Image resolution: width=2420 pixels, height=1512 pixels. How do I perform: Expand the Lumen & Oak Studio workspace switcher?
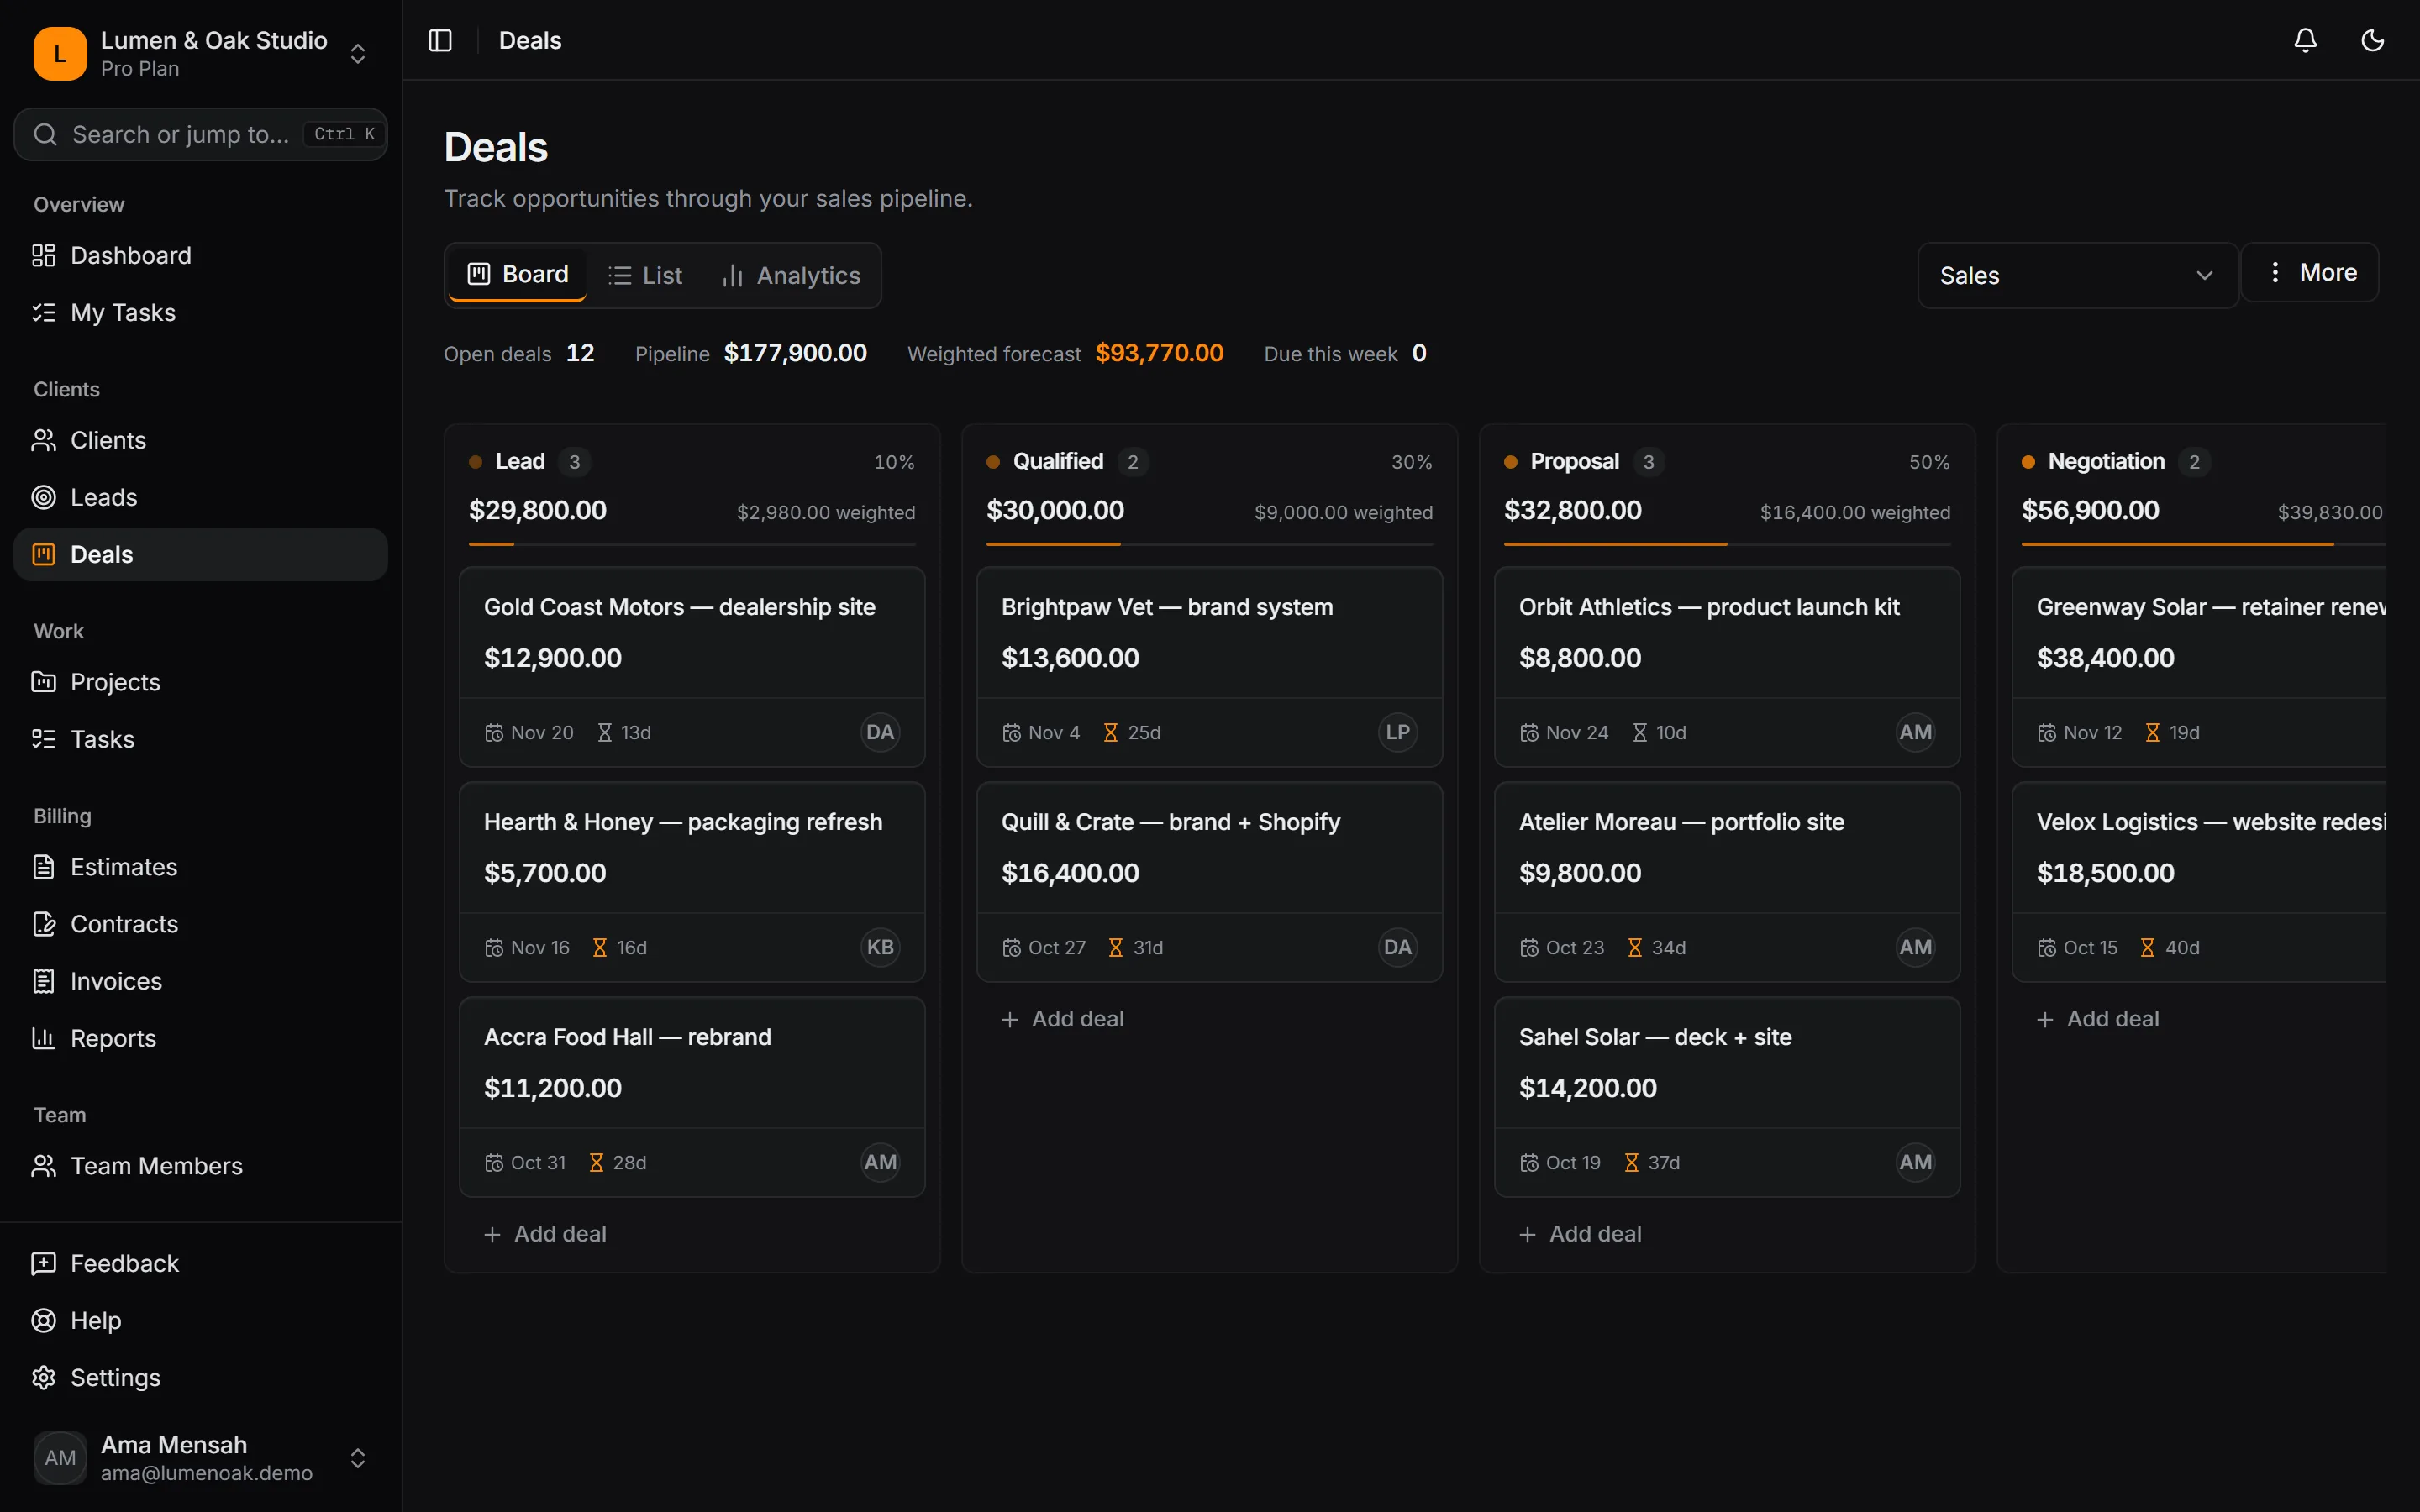pyautogui.click(x=200, y=53)
